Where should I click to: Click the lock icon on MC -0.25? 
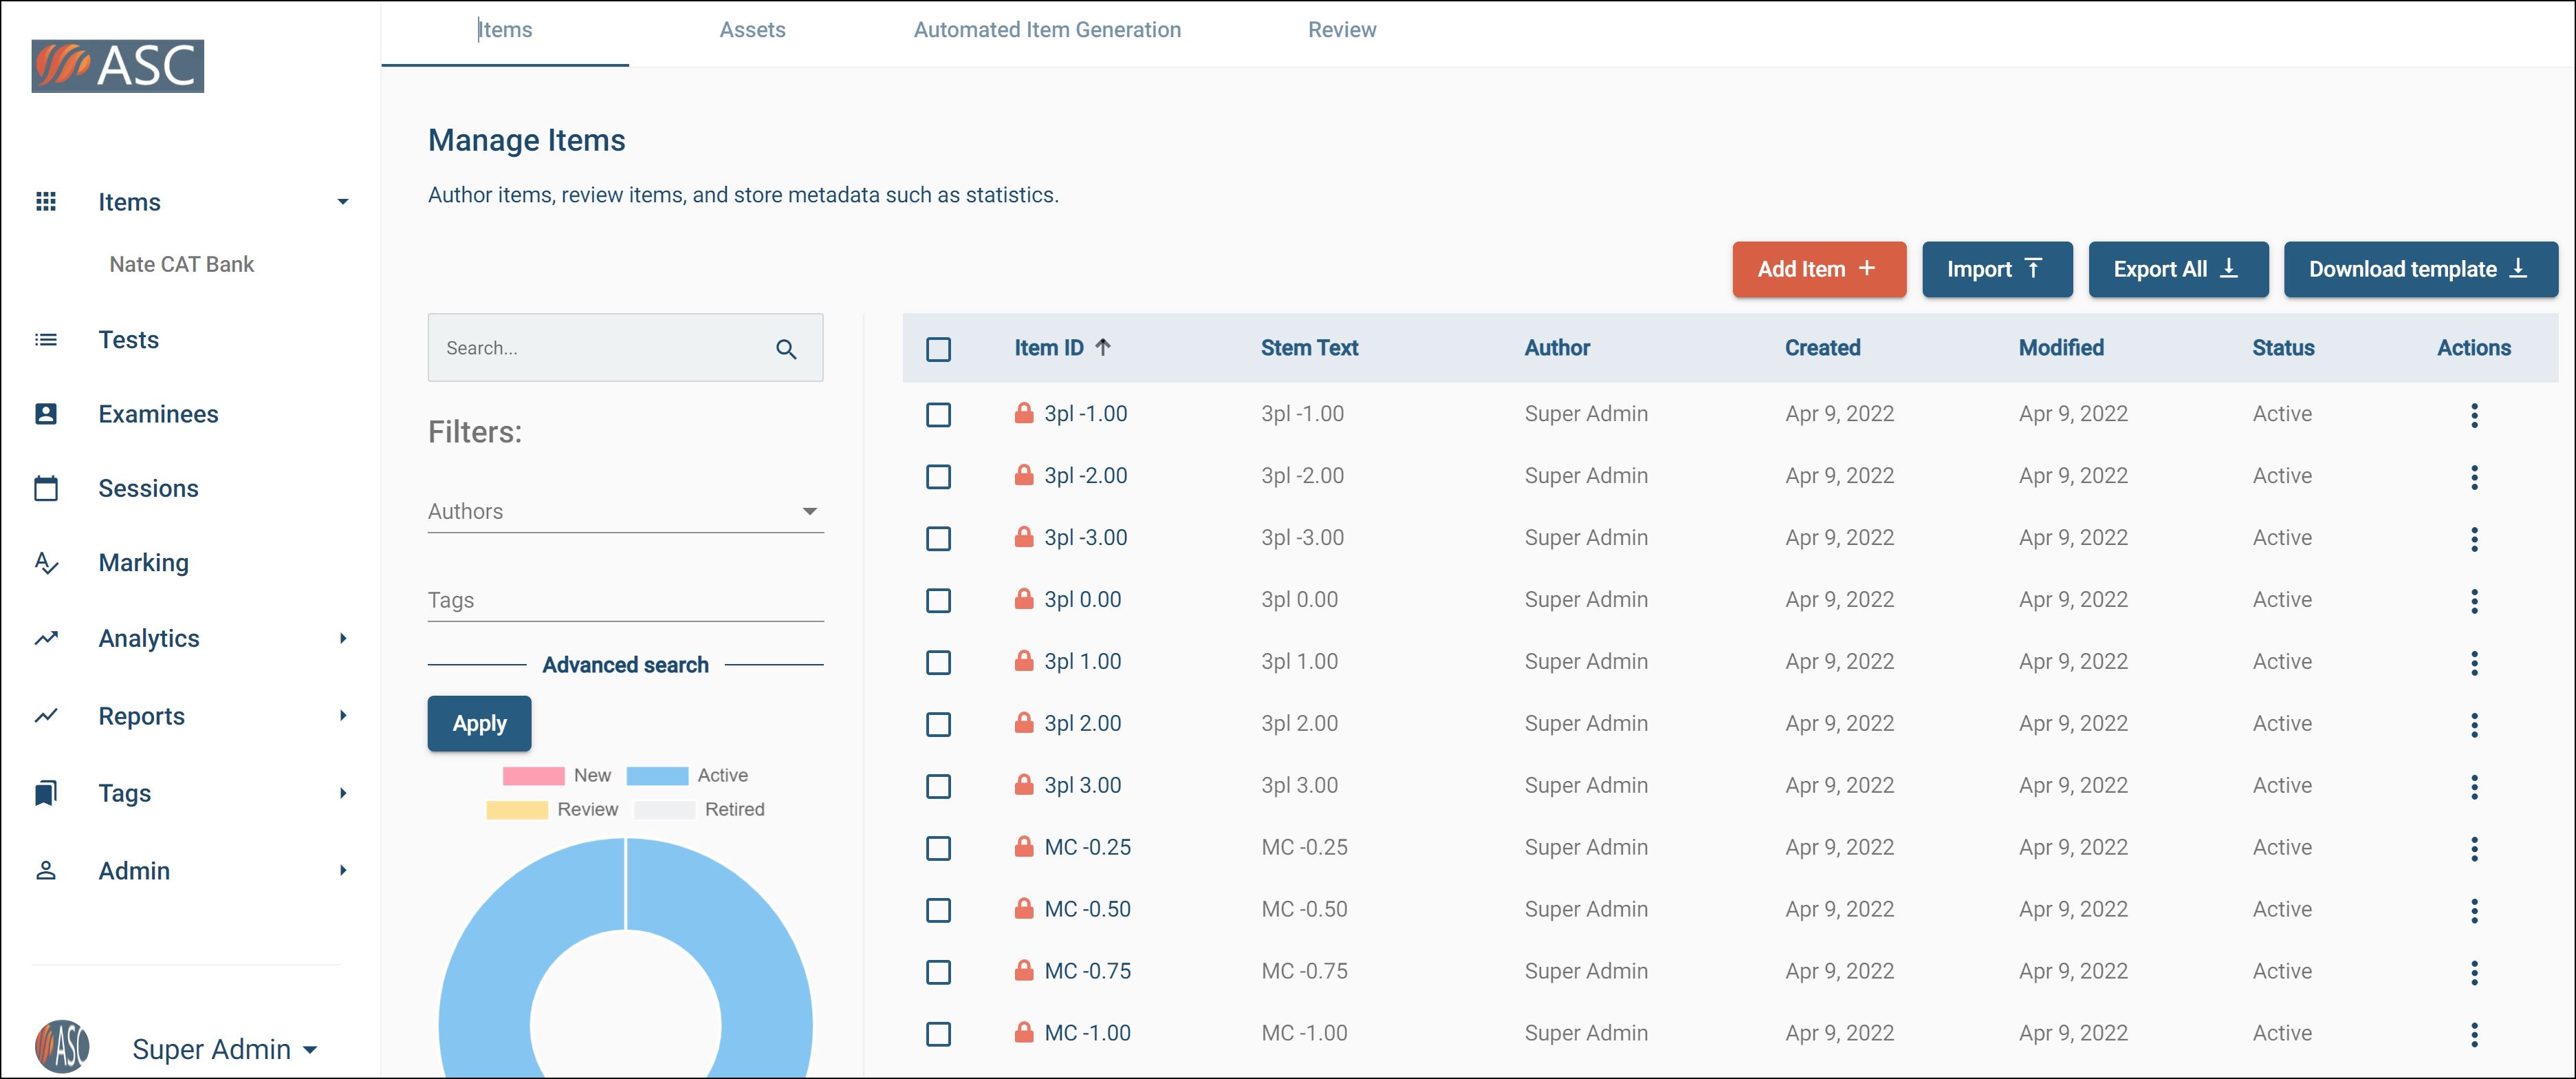click(1023, 847)
